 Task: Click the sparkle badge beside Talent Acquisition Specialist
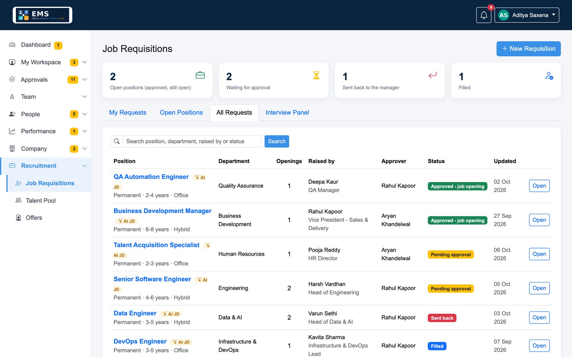207,245
